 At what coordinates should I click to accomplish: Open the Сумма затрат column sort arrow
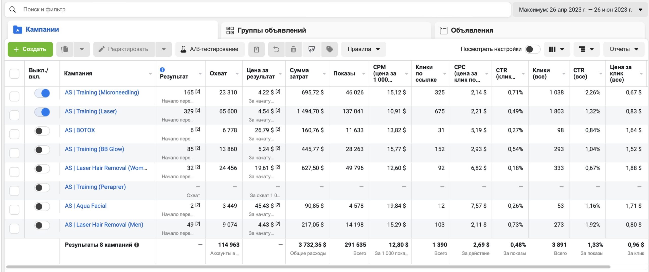[x=324, y=74]
